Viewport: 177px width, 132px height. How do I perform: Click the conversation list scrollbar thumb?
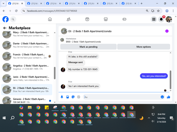click(55, 73)
